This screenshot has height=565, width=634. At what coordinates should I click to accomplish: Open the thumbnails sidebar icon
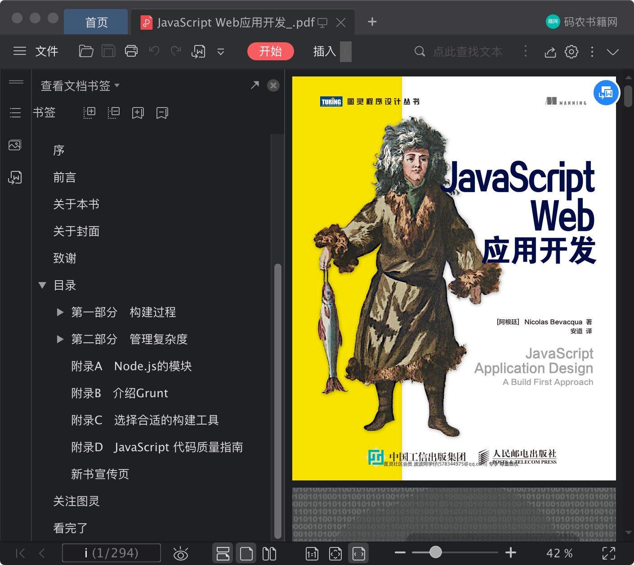(x=15, y=145)
